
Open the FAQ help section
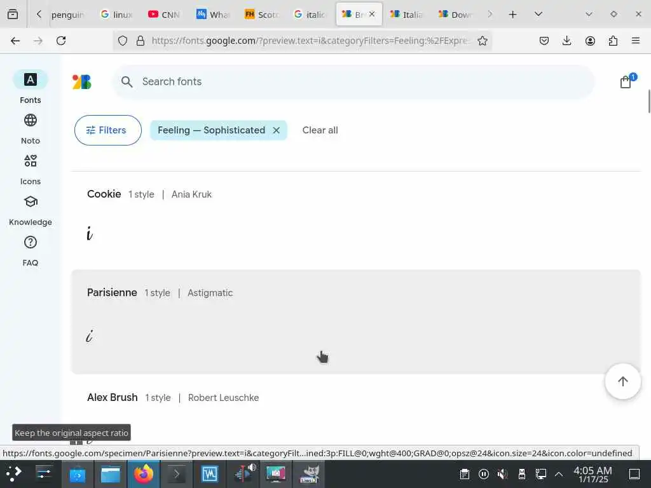[31, 251]
